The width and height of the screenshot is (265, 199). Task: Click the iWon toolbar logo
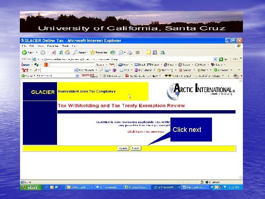(x=25, y=64)
